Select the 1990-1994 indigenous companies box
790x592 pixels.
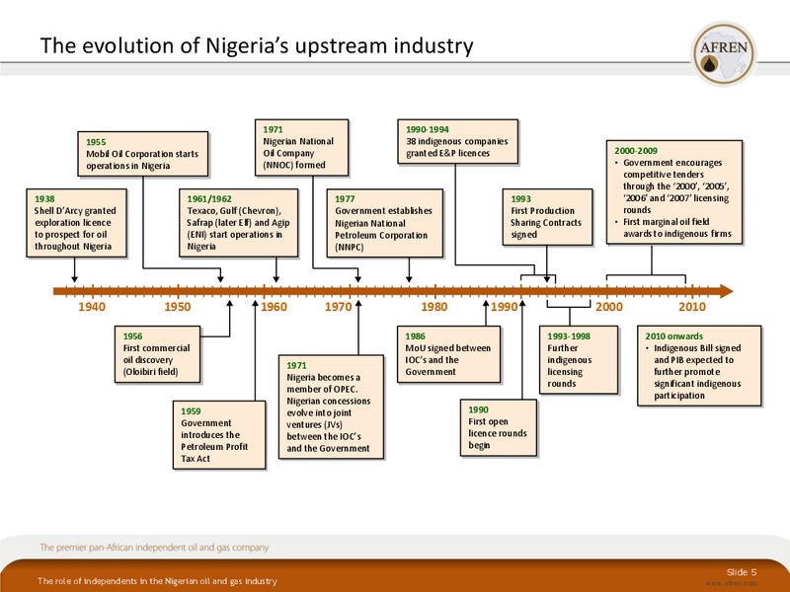click(x=457, y=141)
